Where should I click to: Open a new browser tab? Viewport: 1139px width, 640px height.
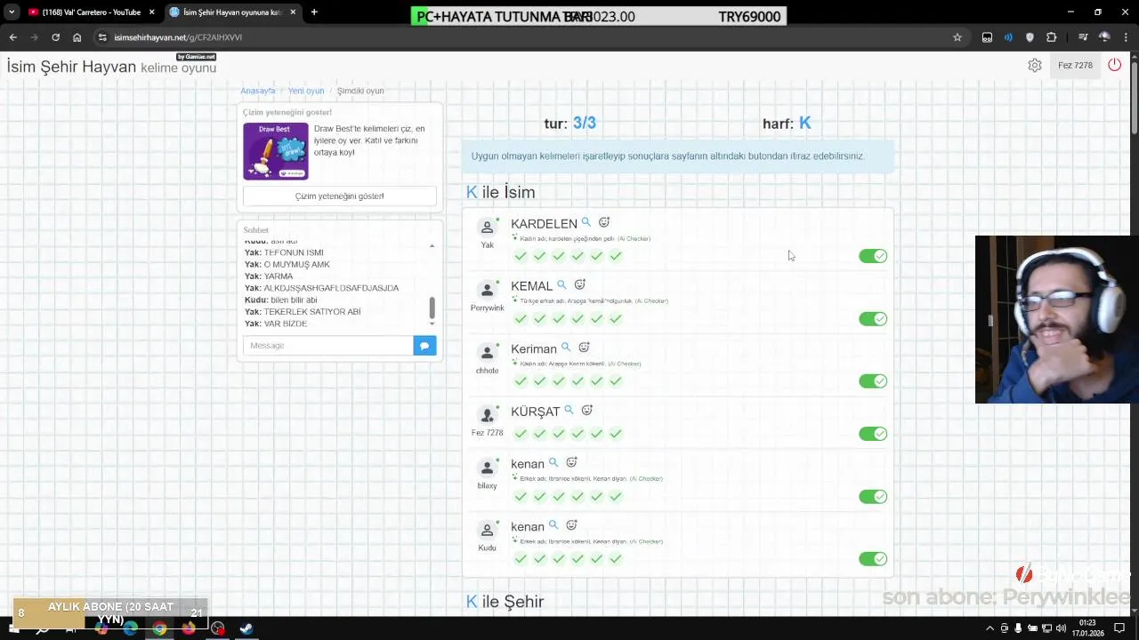(x=314, y=12)
